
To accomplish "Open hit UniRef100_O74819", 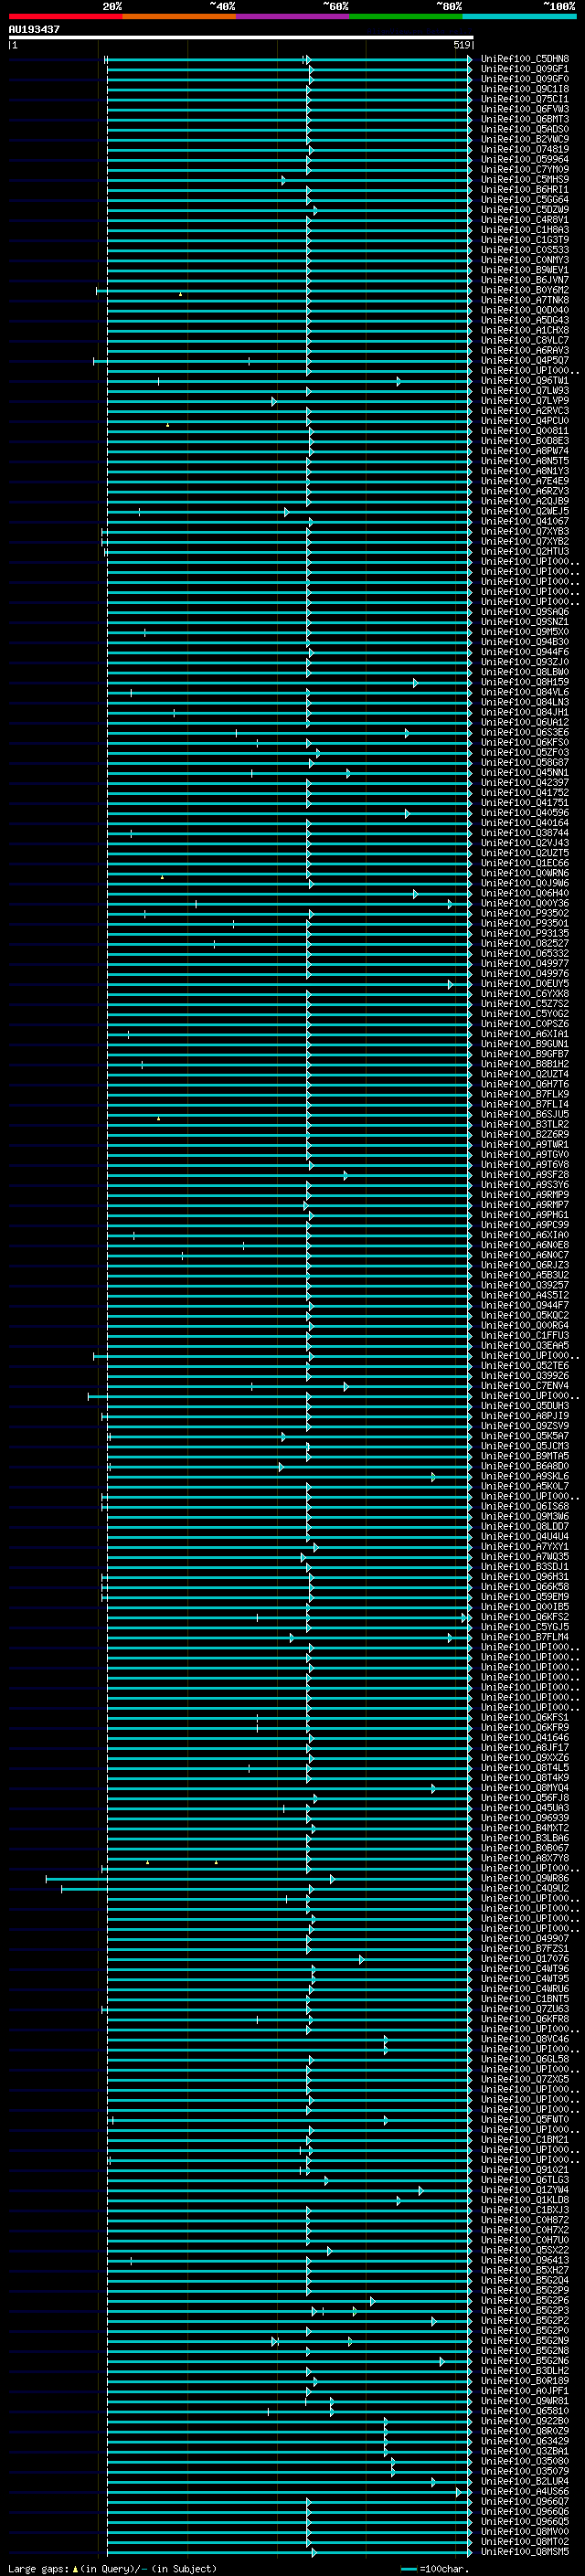I will [525, 149].
